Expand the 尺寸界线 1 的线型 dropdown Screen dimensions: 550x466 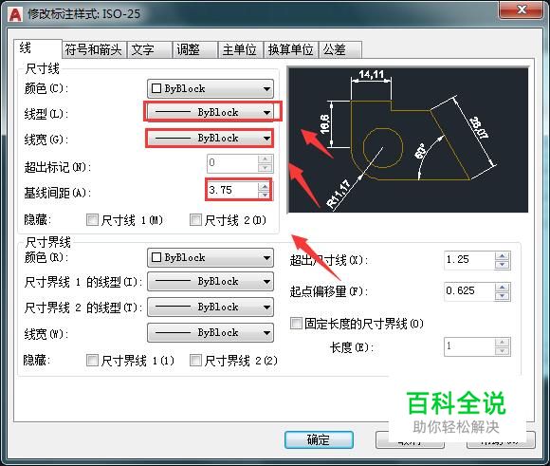pyautogui.click(x=211, y=282)
